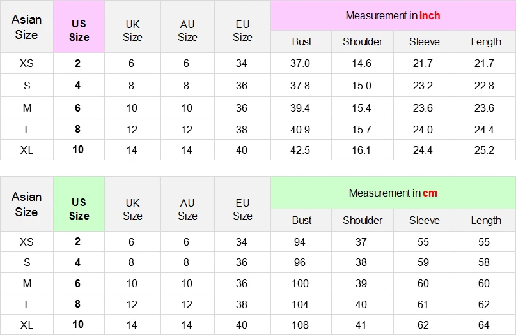Select the 94 cm bust cell
Image resolution: width=516 pixels, height=335 pixels.
(301, 242)
